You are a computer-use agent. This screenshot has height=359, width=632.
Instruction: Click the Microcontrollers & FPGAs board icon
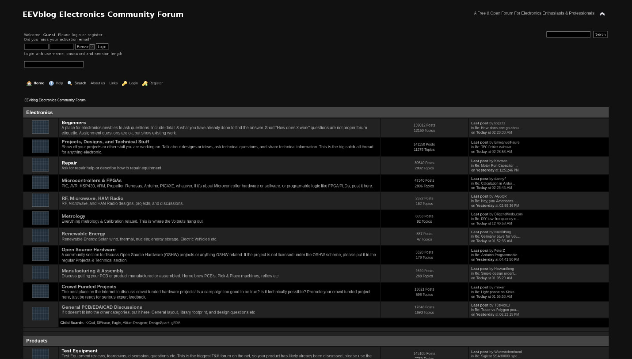[x=40, y=182]
